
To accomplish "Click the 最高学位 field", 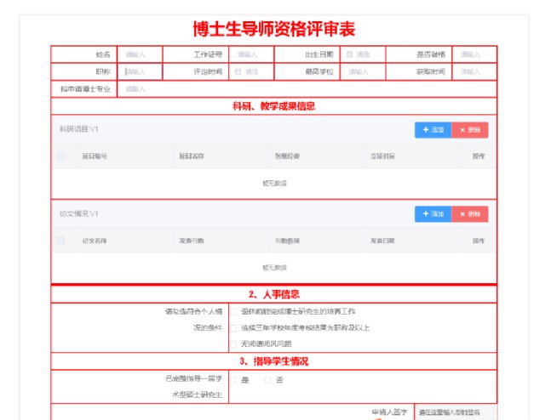I will pyautogui.click(x=364, y=71).
